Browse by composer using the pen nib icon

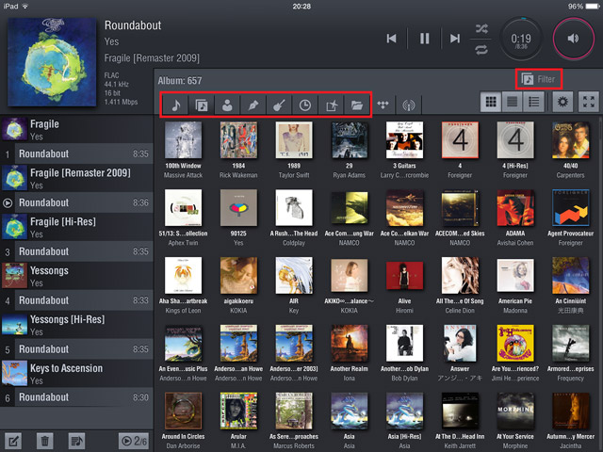click(253, 105)
